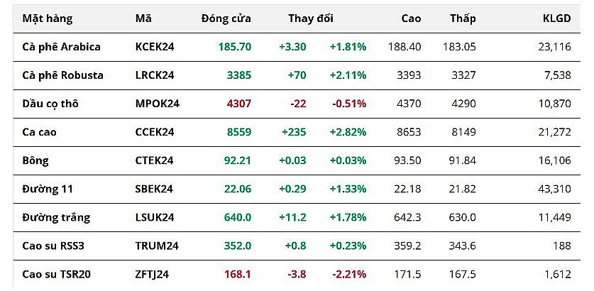Click the "Thấp" column header
This screenshot has width=594, height=291.
click(x=463, y=18)
